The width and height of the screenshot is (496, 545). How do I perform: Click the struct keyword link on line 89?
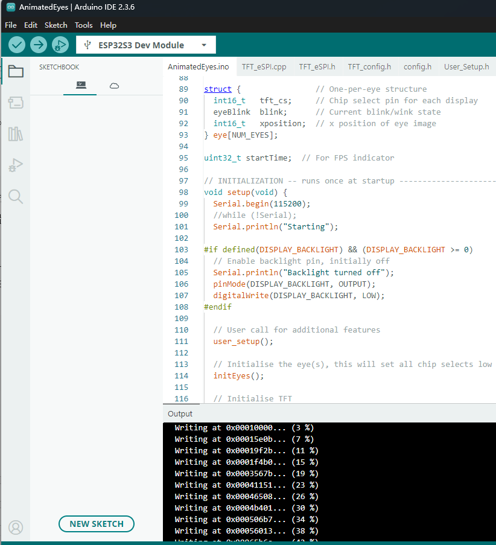click(x=218, y=89)
